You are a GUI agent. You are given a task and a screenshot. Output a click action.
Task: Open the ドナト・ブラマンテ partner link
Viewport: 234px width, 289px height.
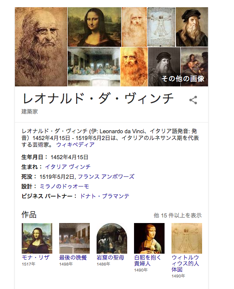[x=105, y=196]
